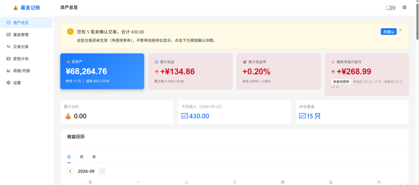Click the 资产总览 page title in header
This screenshot has height=185, width=419.
[69, 7]
